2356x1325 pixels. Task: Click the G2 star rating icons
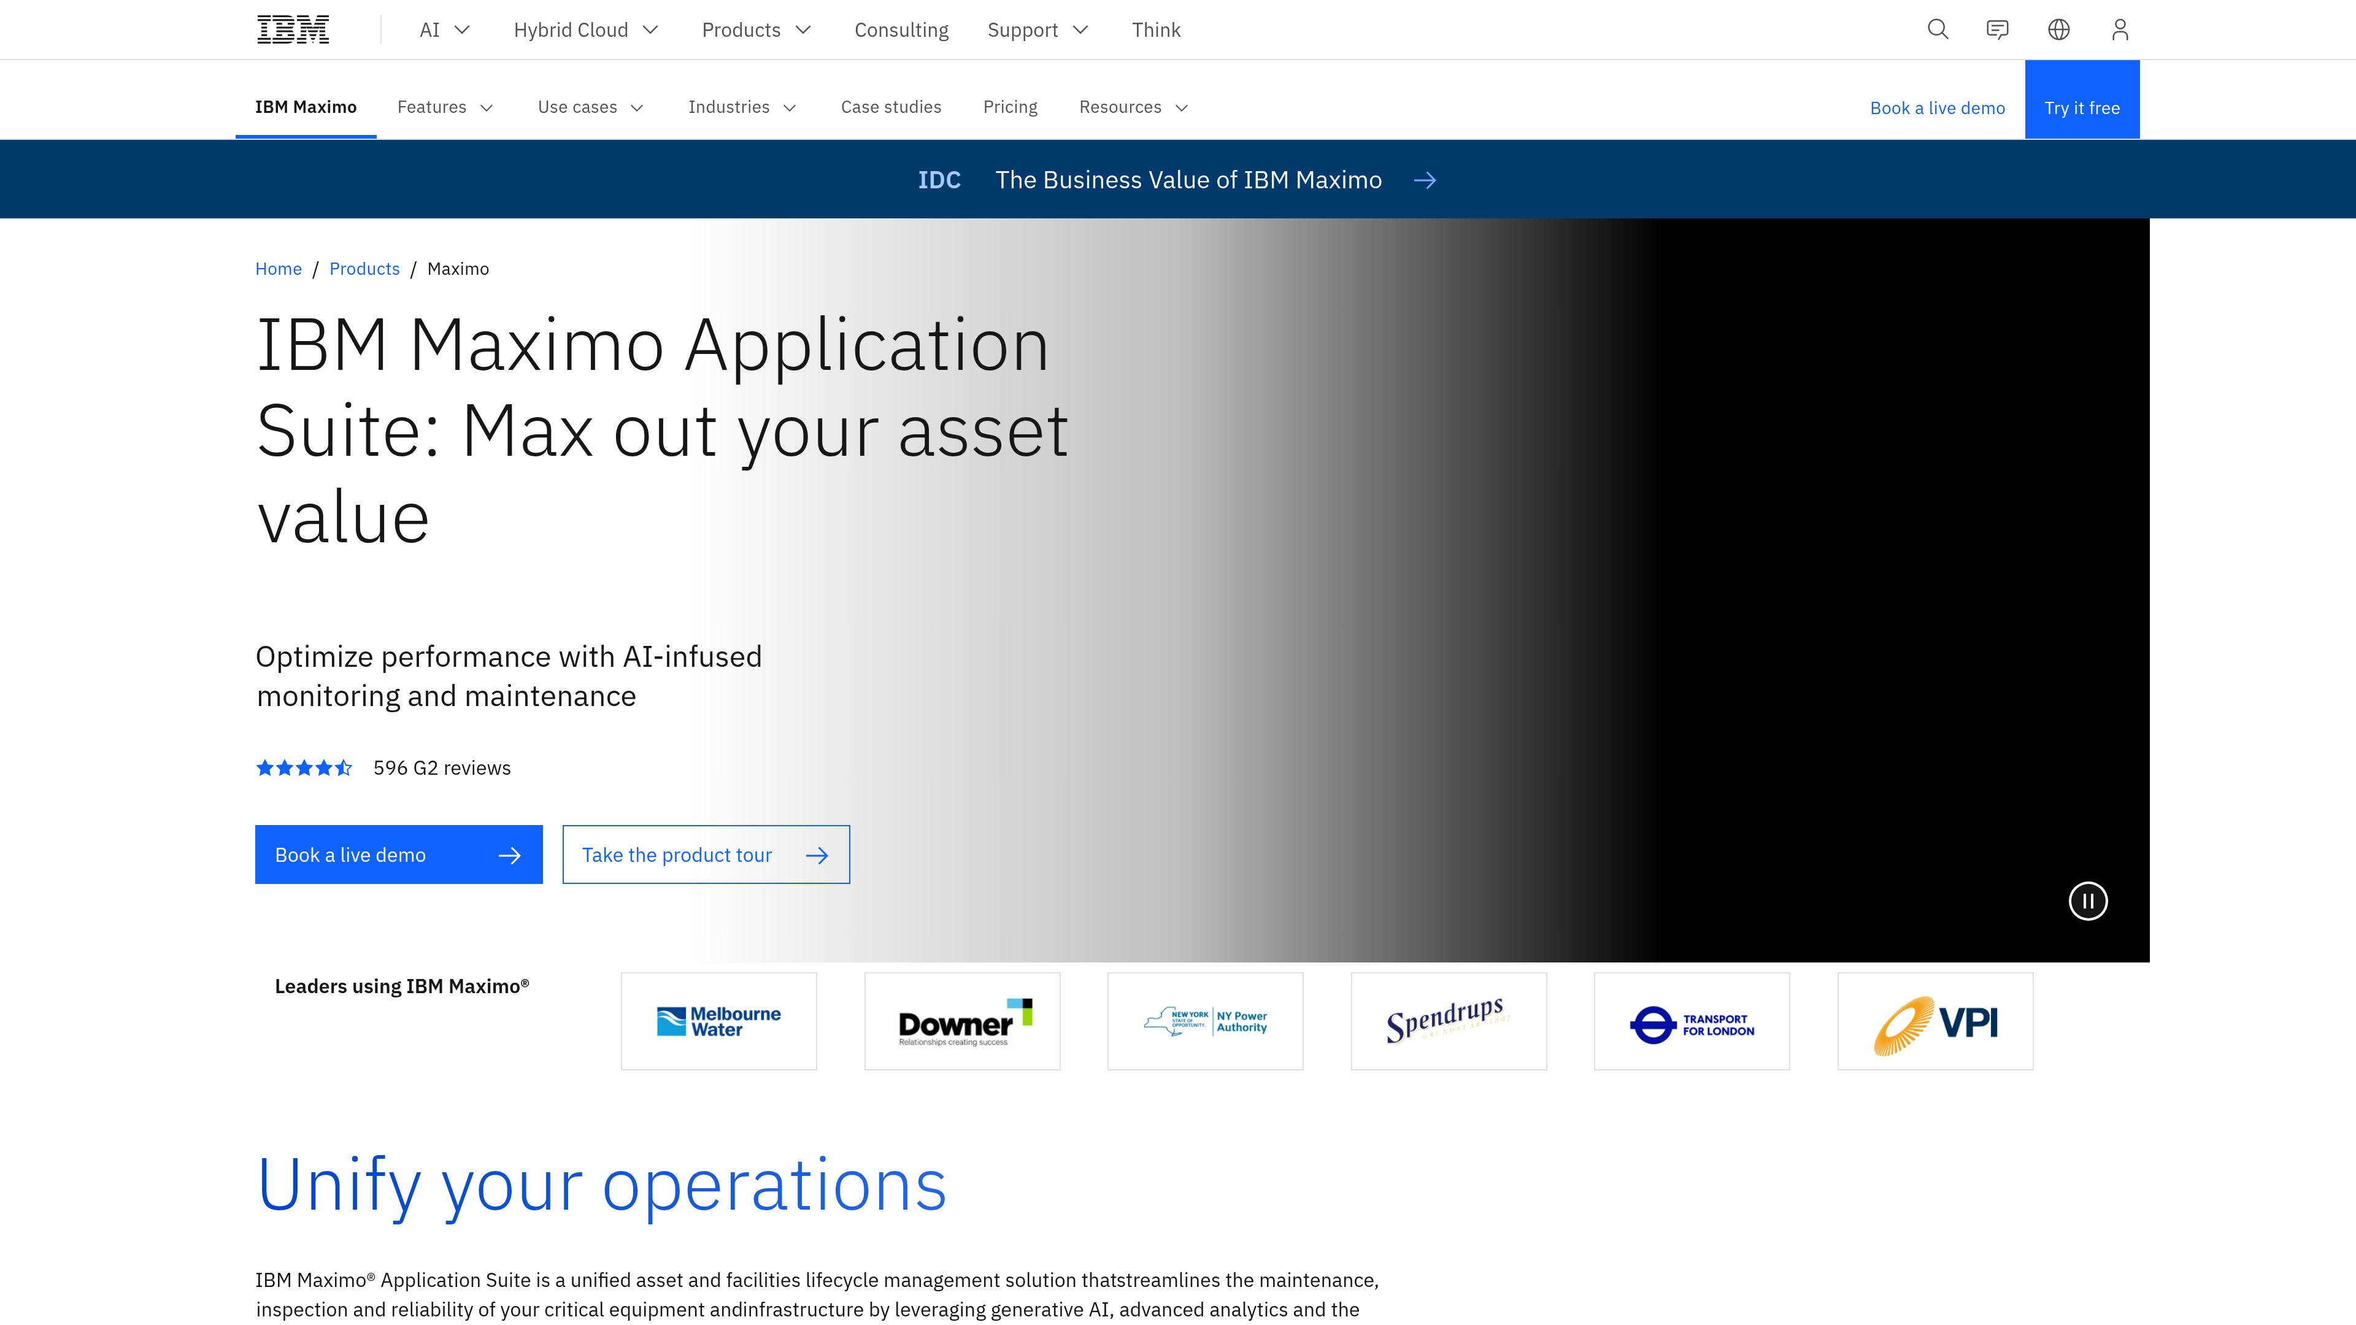(304, 767)
